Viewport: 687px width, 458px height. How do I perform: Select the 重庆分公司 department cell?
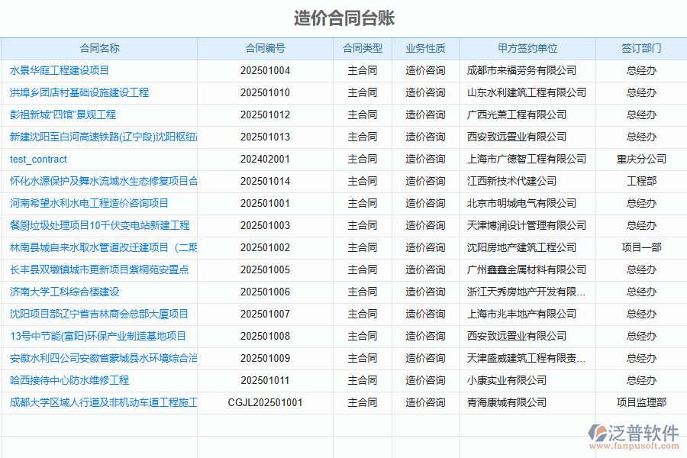point(641,159)
